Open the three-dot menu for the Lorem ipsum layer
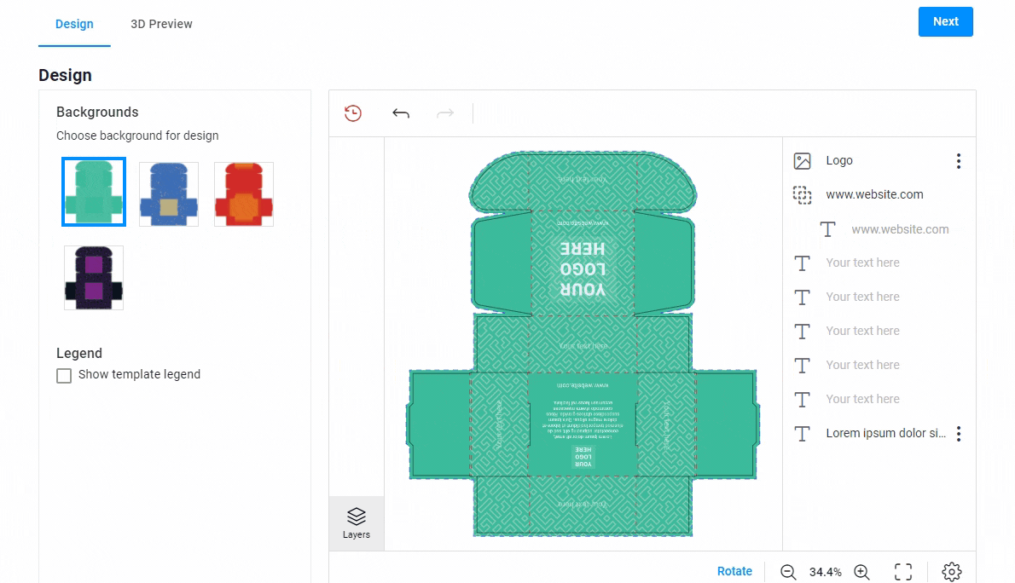This screenshot has height=583, width=1015. click(x=959, y=434)
